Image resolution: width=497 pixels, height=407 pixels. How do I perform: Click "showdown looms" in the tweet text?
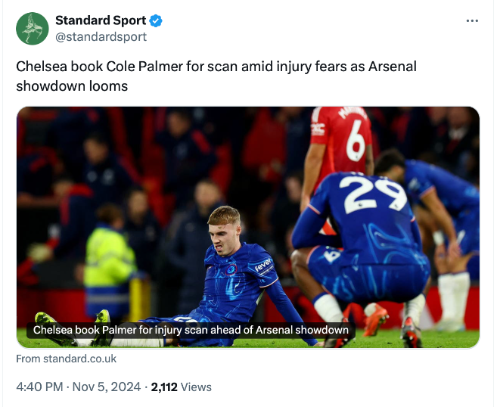pos(72,85)
